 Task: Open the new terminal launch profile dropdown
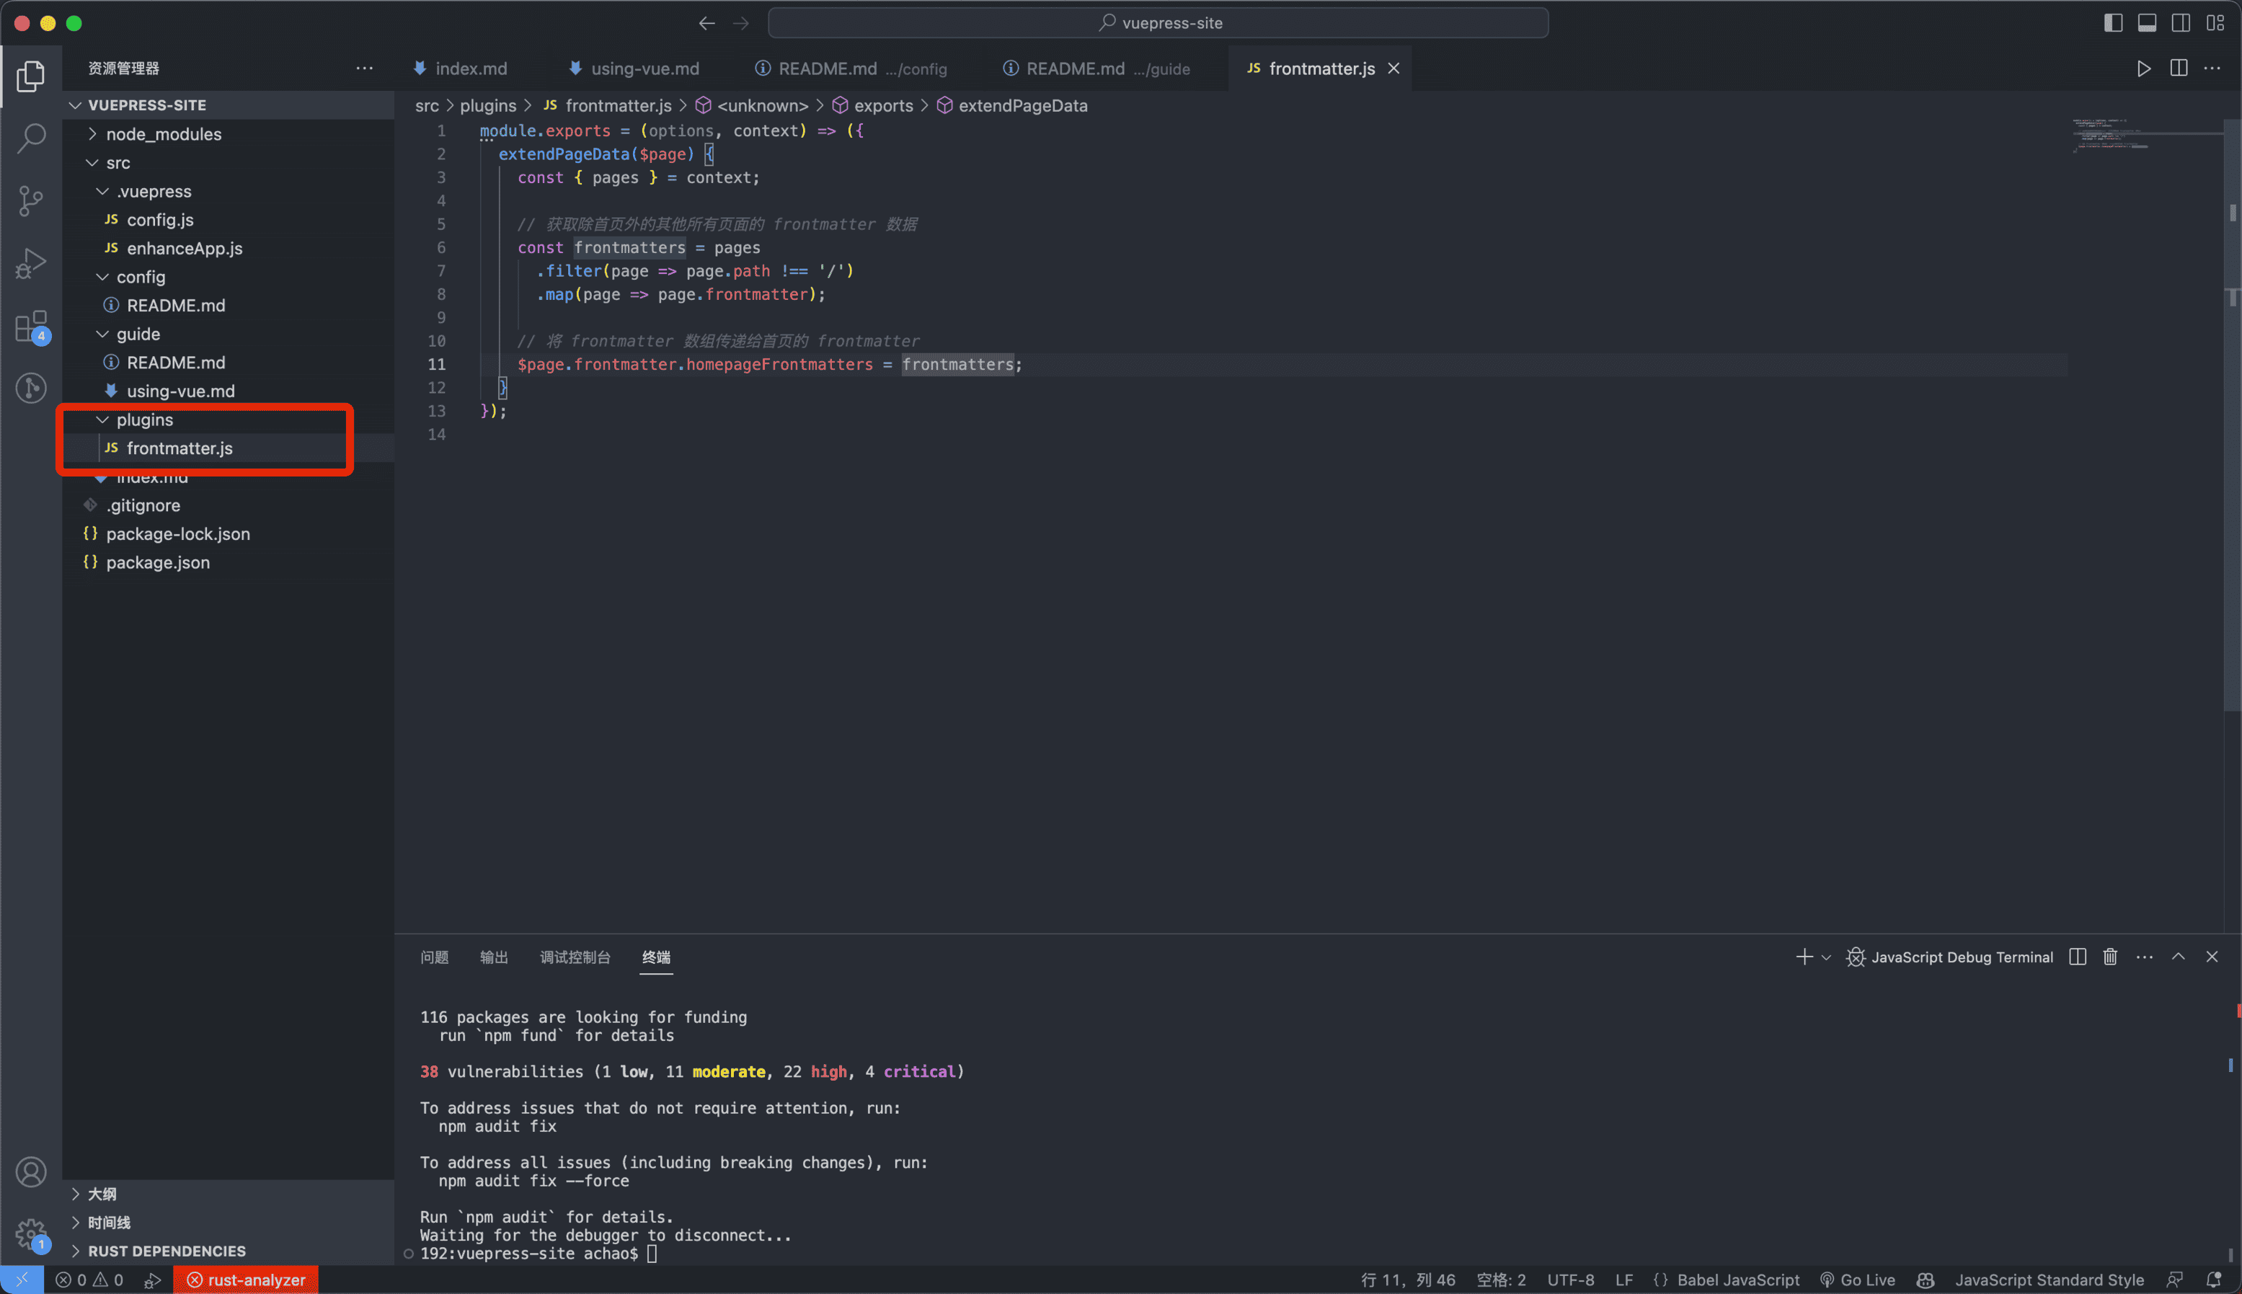click(1826, 957)
